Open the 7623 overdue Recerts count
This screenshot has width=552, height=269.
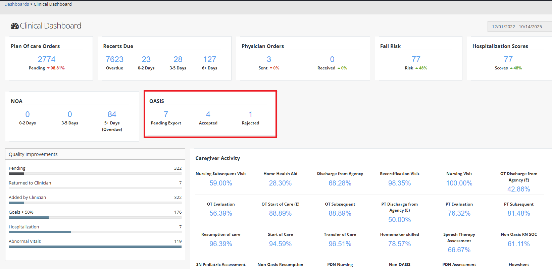(x=114, y=59)
